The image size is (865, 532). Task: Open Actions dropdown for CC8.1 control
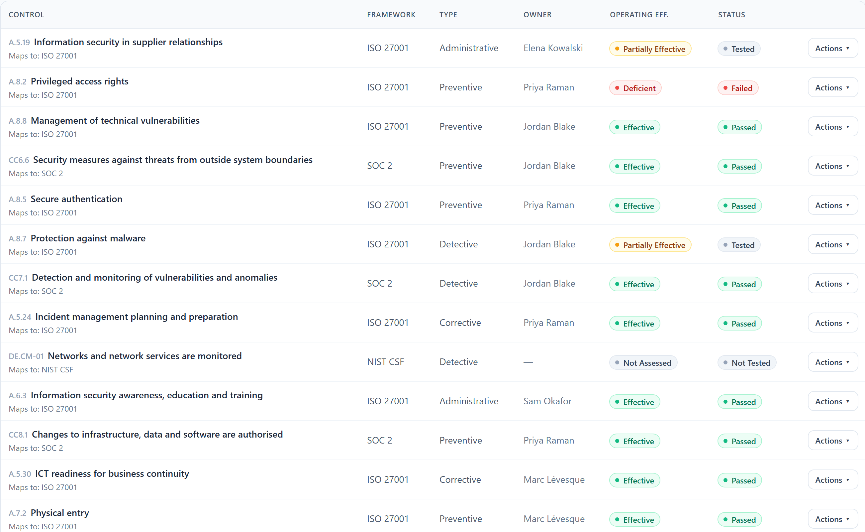point(832,441)
